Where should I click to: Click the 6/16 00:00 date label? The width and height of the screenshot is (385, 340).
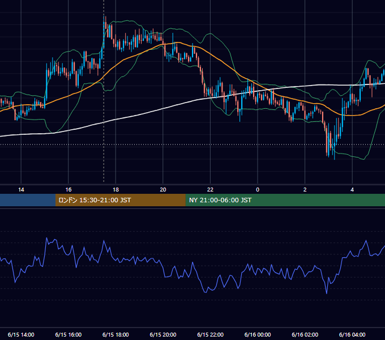(x=258, y=334)
